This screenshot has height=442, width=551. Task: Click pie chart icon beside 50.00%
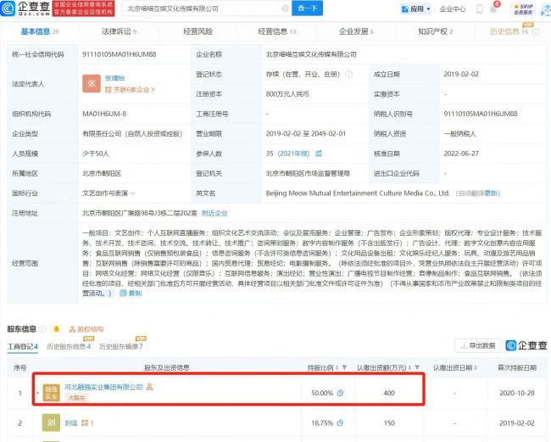click(340, 393)
